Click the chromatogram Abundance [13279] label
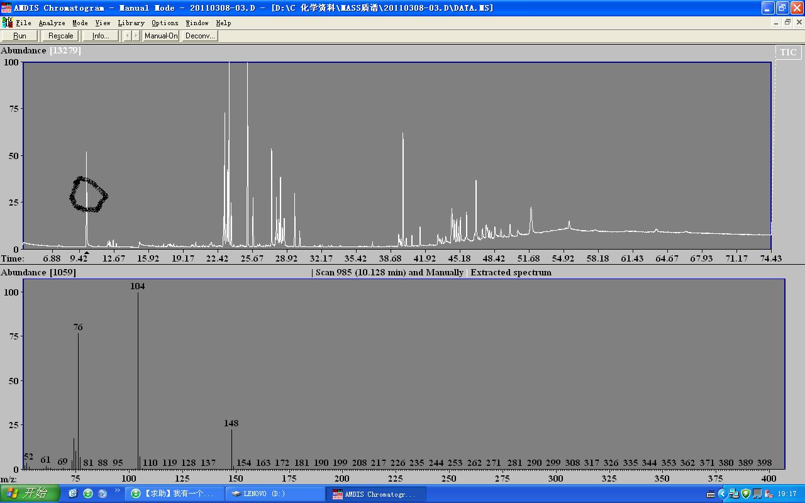The image size is (805, 503). coord(41,50)
